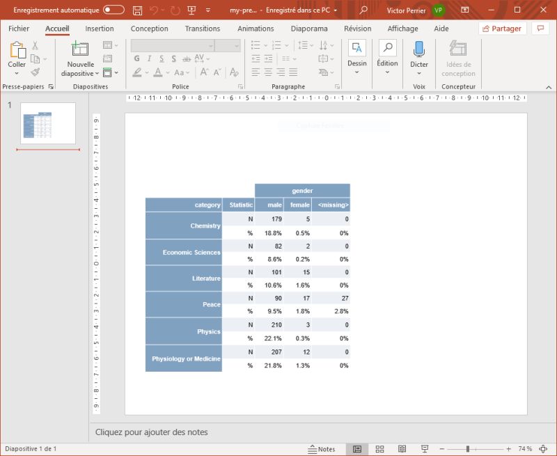This screenshot has height=456, width=557.
Task: Open the Transitions tab
Action: click(x=203, y=29)
